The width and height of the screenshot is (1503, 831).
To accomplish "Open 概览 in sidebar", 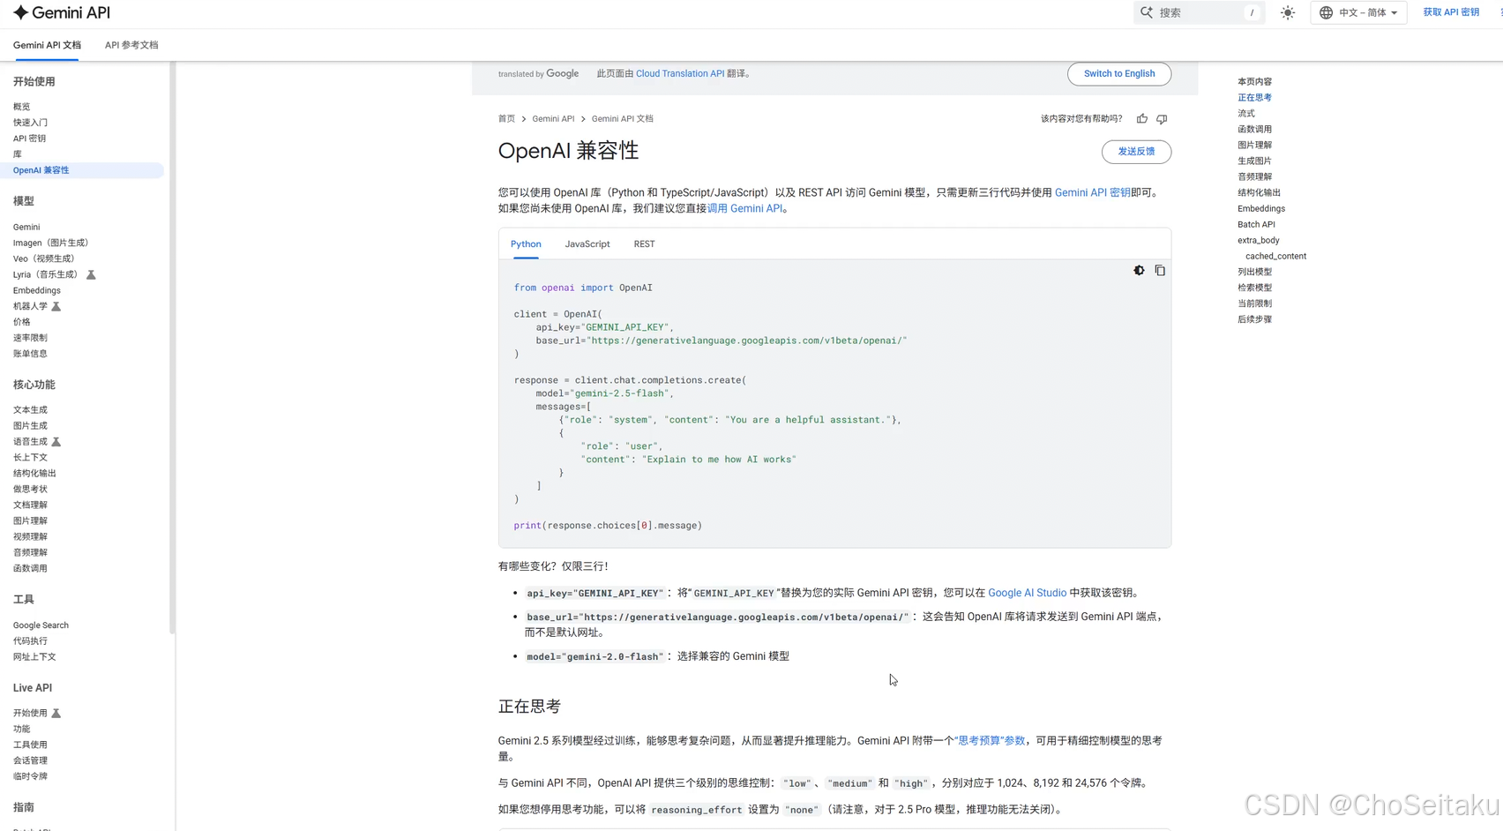I will [x=21, y=107].
